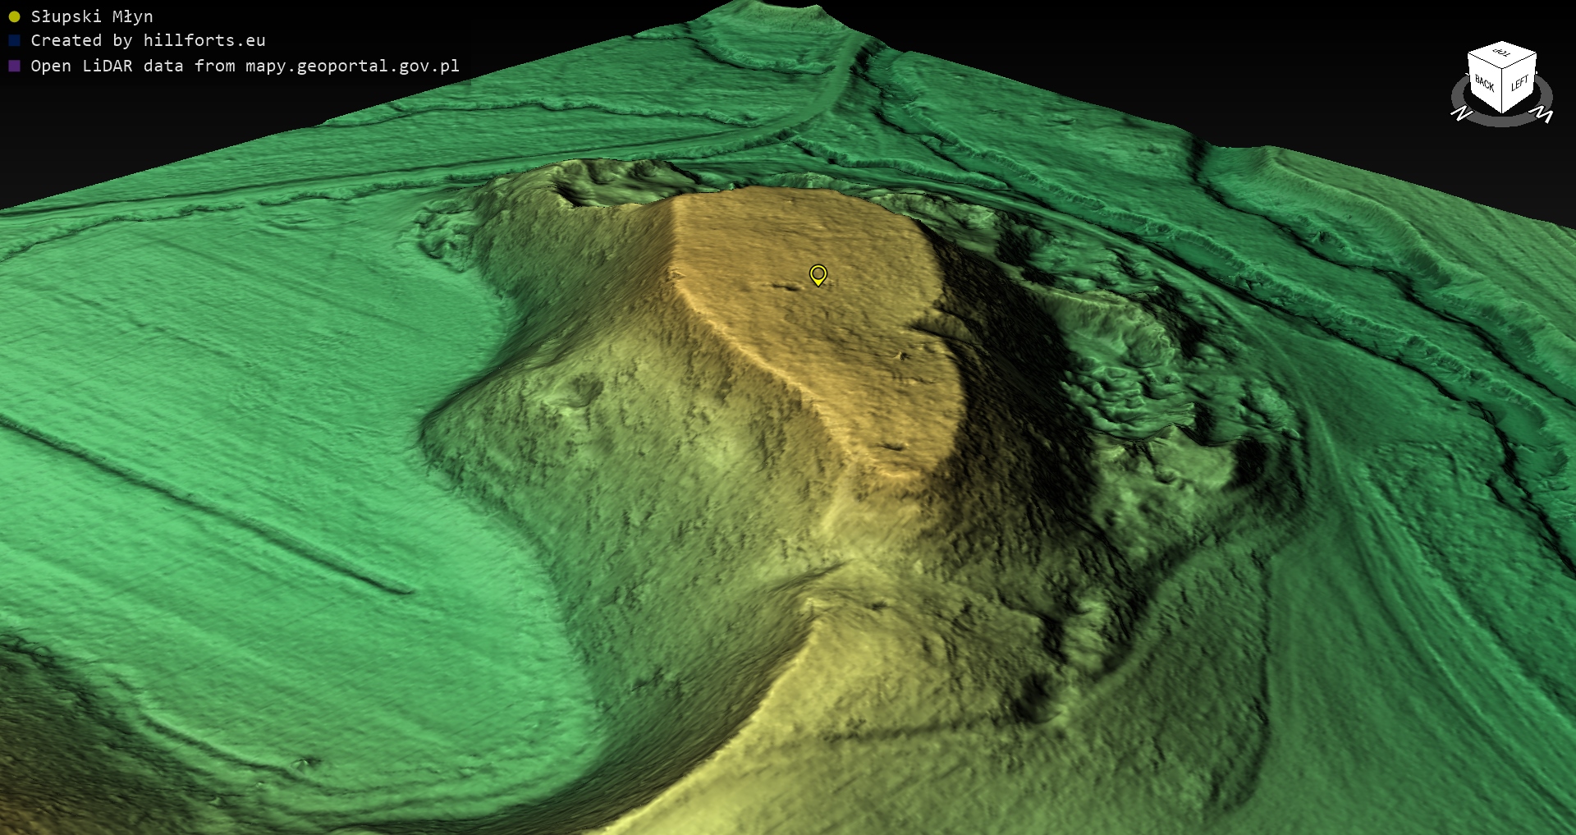Image resolution: width=1576 pixels, height=835 pixels.
Task: Open the mapy.geoportal.gov.pl LiDAR data link
Action: [245, 67]
